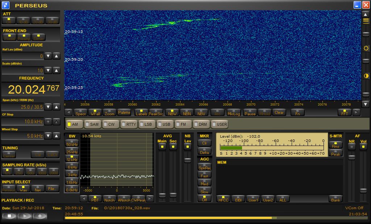Click the Clear button
371x224 pixels.
click(279, 112)
